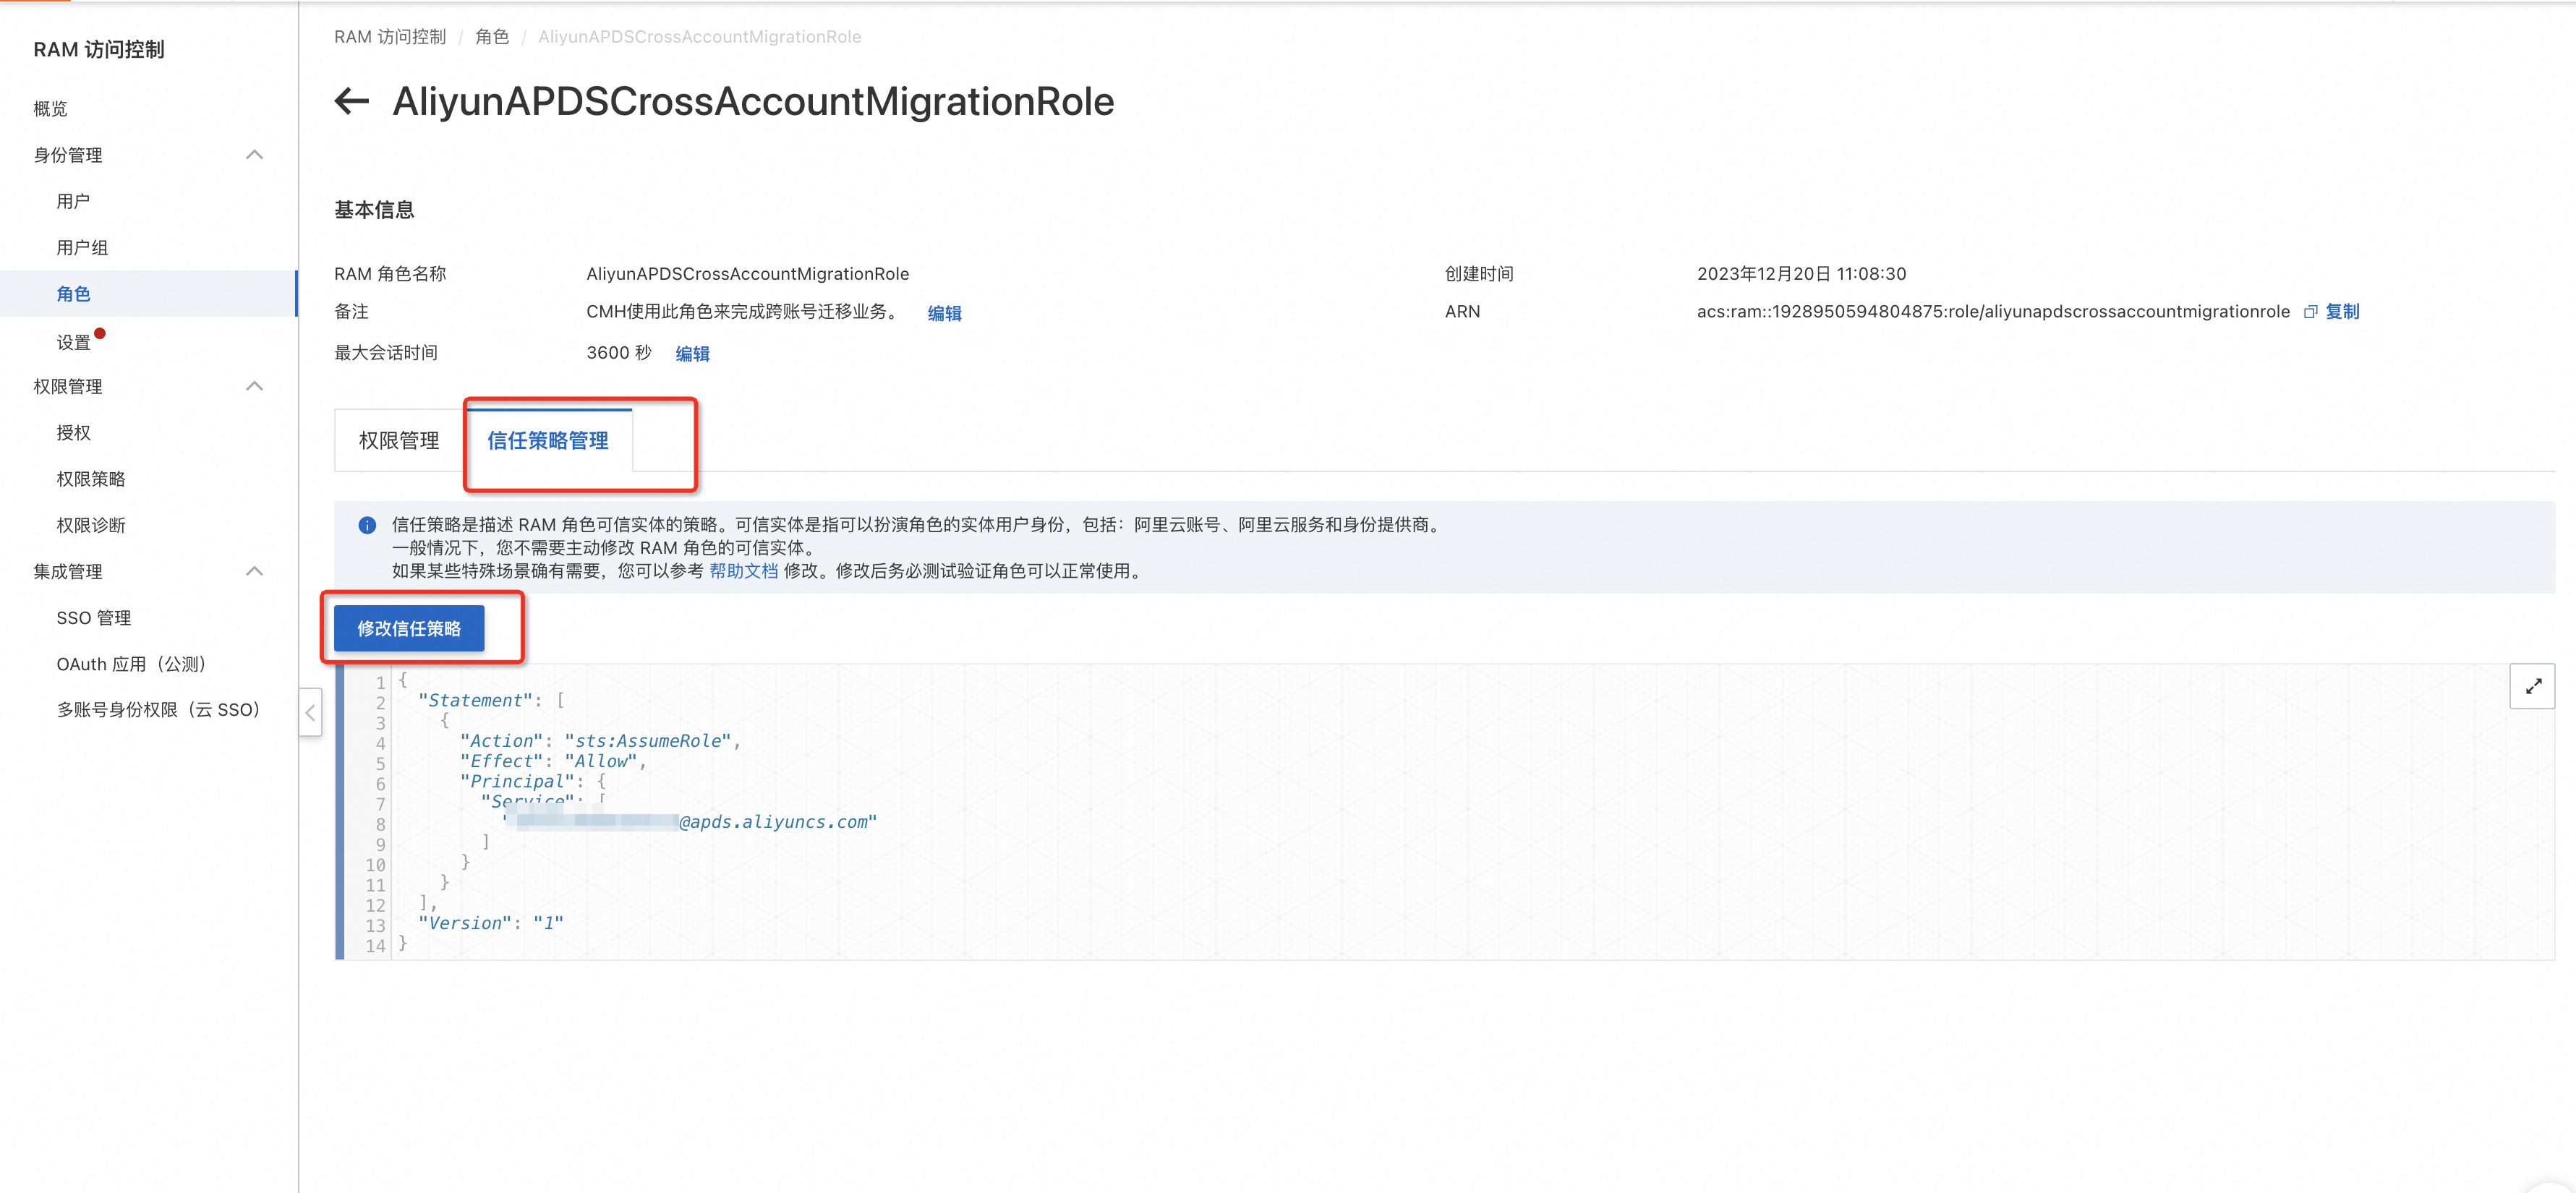Click the 基本信息 section heading
The width and height of the screenshot is (2576, 1193).
coord(374,210)
